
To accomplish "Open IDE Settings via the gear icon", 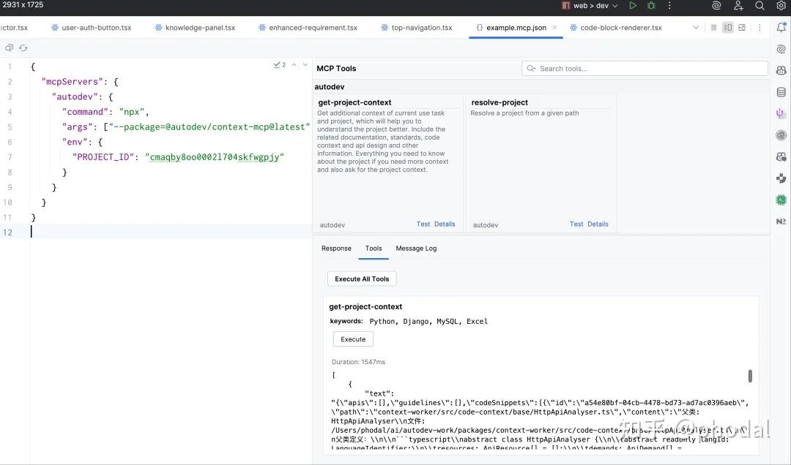I will 781,6.
